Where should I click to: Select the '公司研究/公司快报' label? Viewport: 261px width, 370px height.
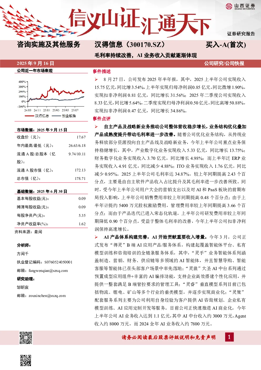coord(224,63)
